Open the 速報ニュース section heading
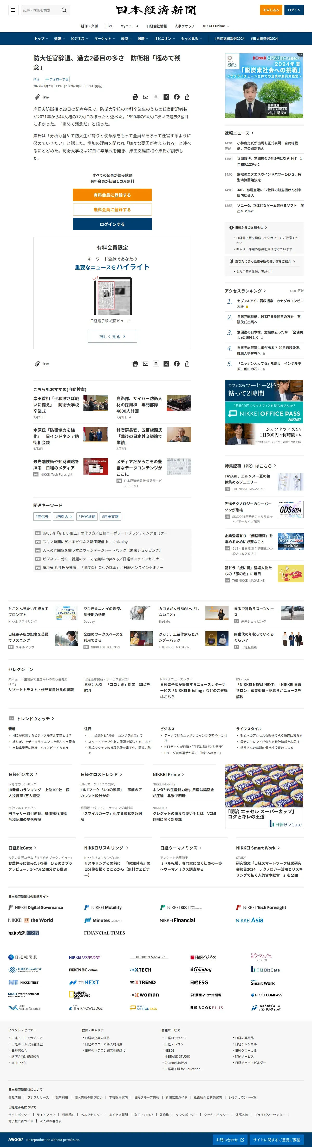The height and width of the screenshot is (1147, 312). (239, 133)
